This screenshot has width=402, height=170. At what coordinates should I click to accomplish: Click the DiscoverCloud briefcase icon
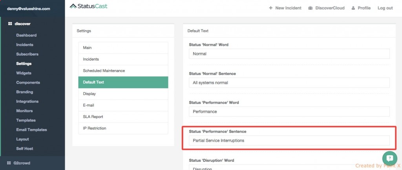point(311,8)
